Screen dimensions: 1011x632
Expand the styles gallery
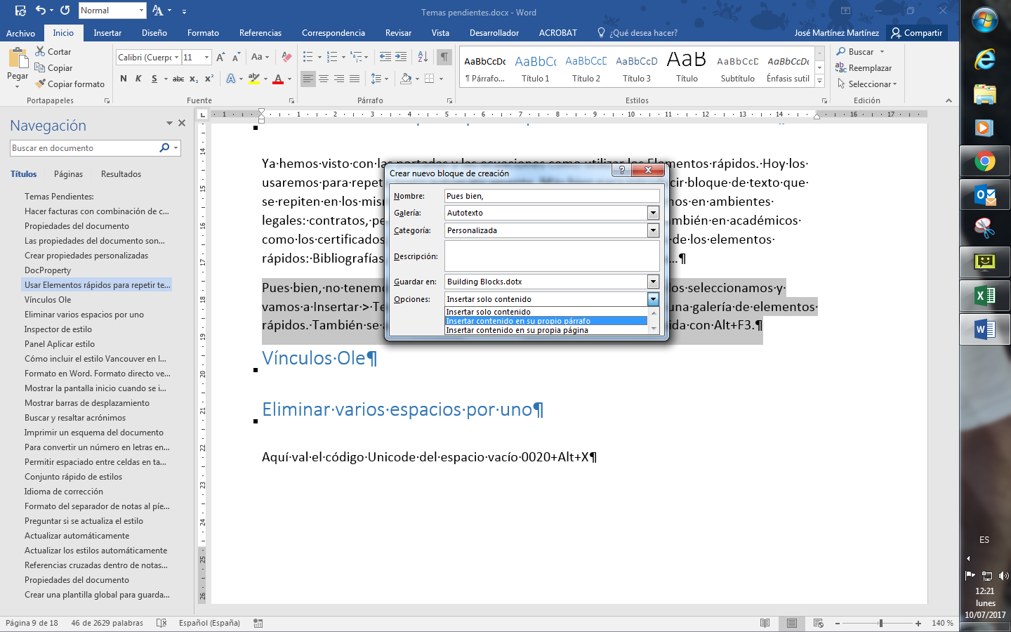(x=819, y=81)
